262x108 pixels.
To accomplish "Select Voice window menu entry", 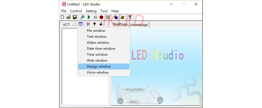I will pos(104,72).
